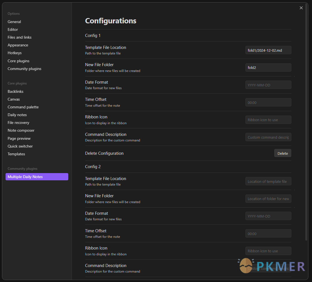Click Config 2 Ribbon Icon field
This screenshot has width=312, height=282.
[268, 251]
